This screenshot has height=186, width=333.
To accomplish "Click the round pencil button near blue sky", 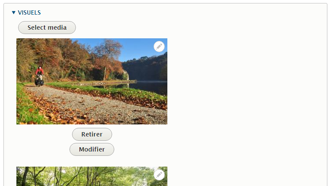I will (159, 46).
